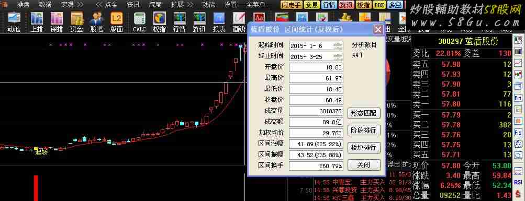Open the 画线 drawing tool icon
Viewport: 525px width, 201px height.
[239, 22]
